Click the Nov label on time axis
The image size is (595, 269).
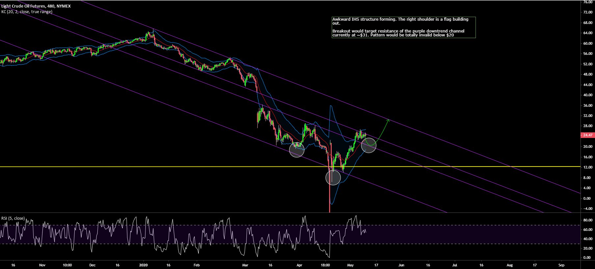[x=42, y=265]
